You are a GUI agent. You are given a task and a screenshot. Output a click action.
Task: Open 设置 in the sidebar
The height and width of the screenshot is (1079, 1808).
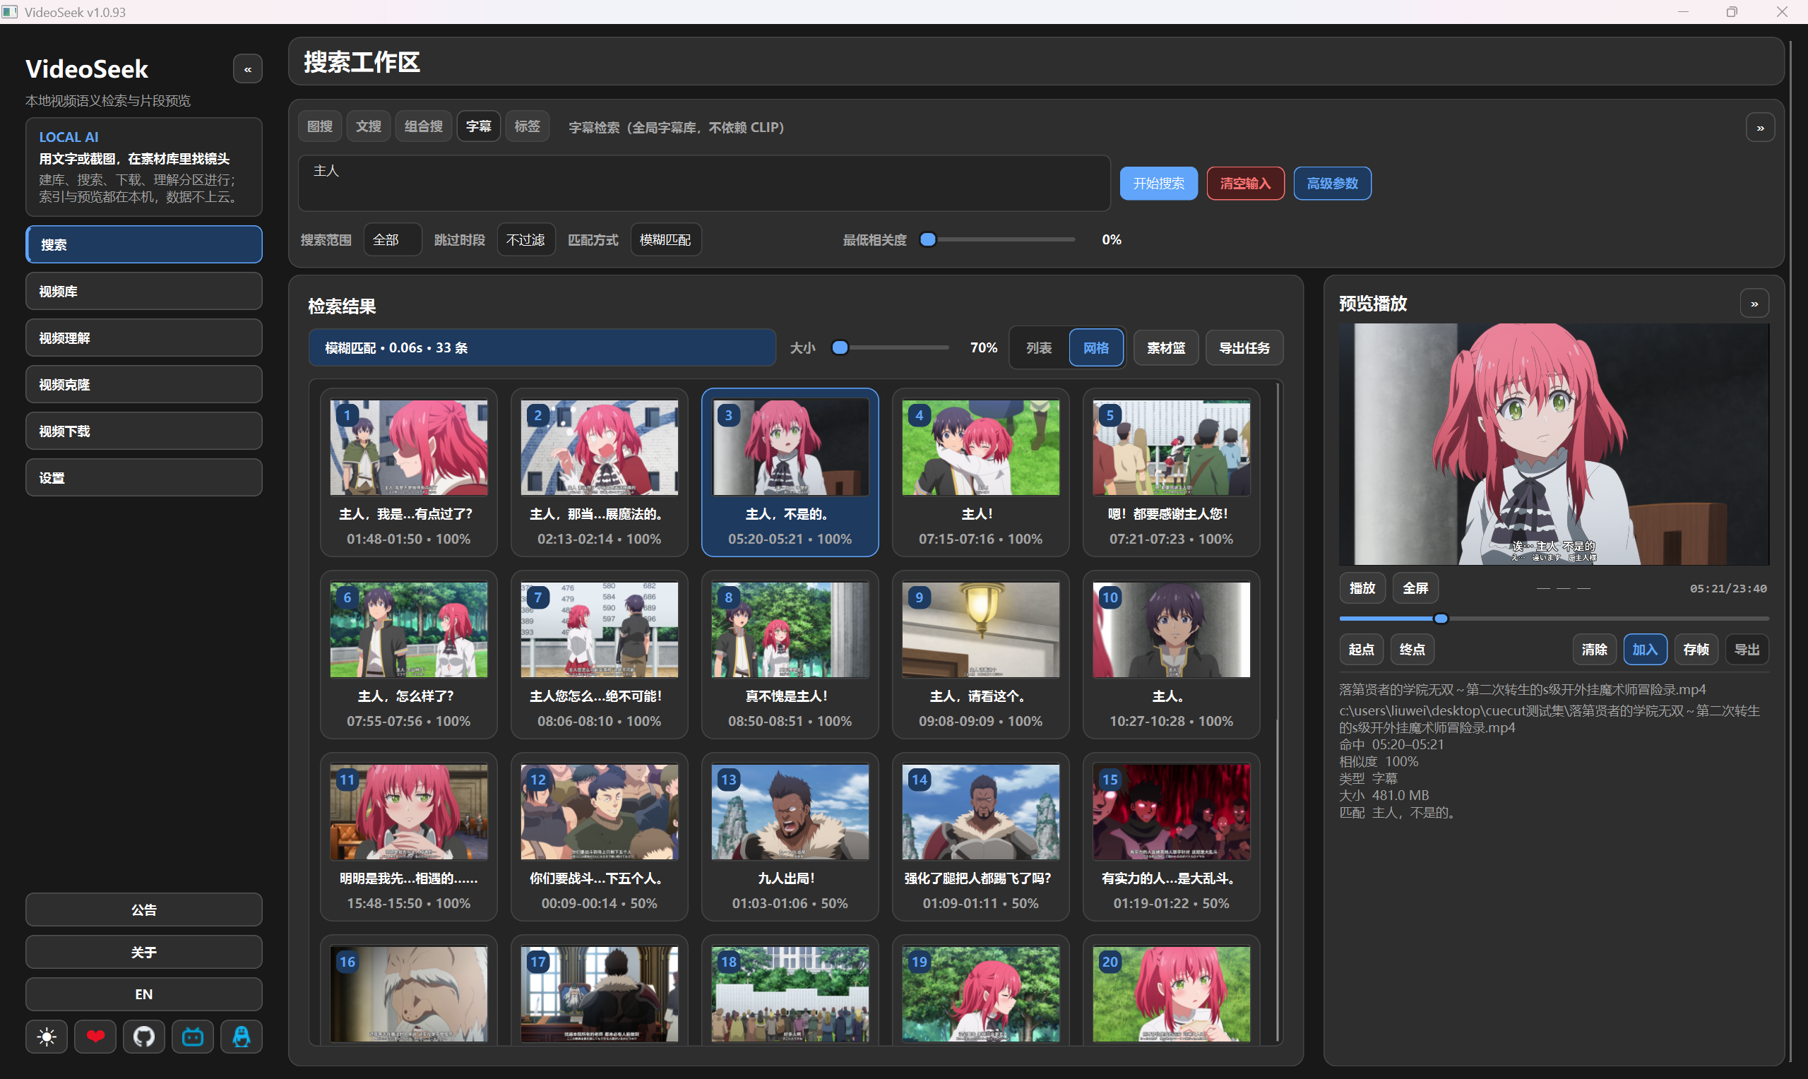(144, 477)
